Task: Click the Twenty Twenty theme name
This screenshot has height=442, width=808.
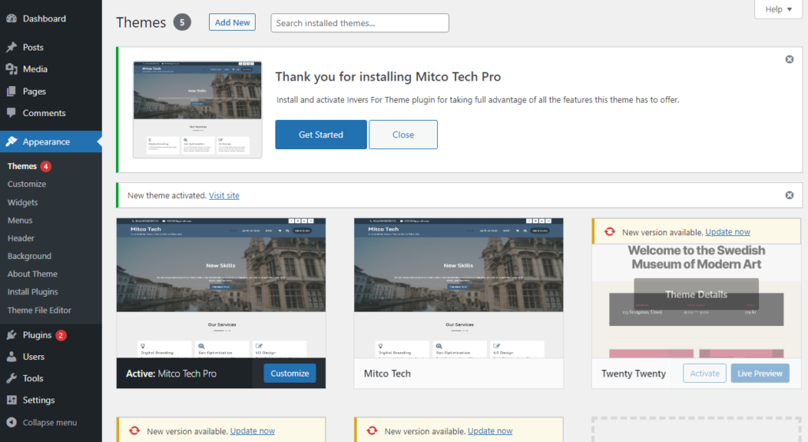Action: (x=634, y=373)
